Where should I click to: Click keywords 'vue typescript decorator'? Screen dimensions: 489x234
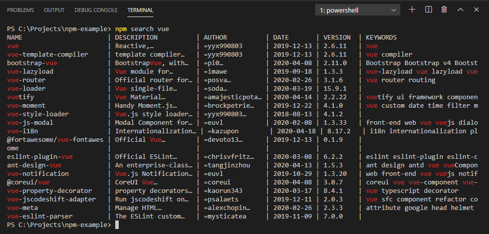412,190
